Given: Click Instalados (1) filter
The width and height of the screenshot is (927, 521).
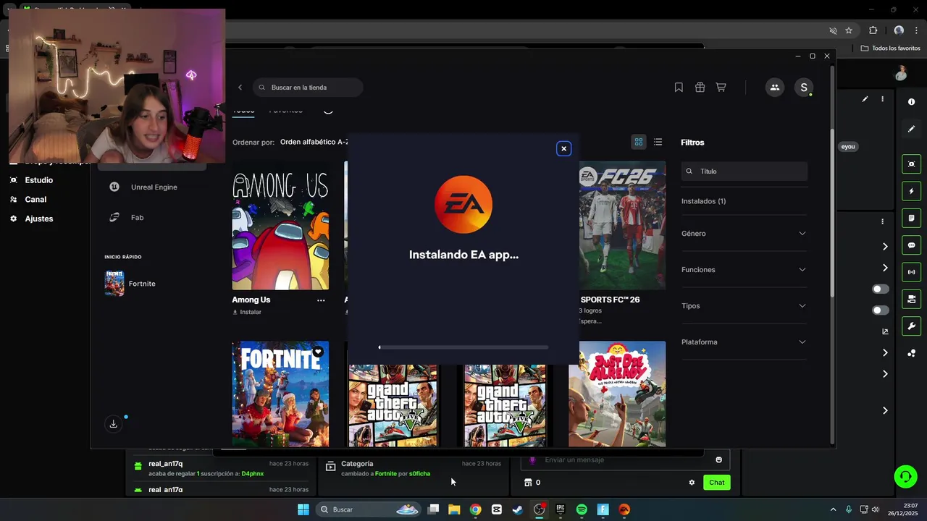Looking at the screenshot, I should [703, 201].
